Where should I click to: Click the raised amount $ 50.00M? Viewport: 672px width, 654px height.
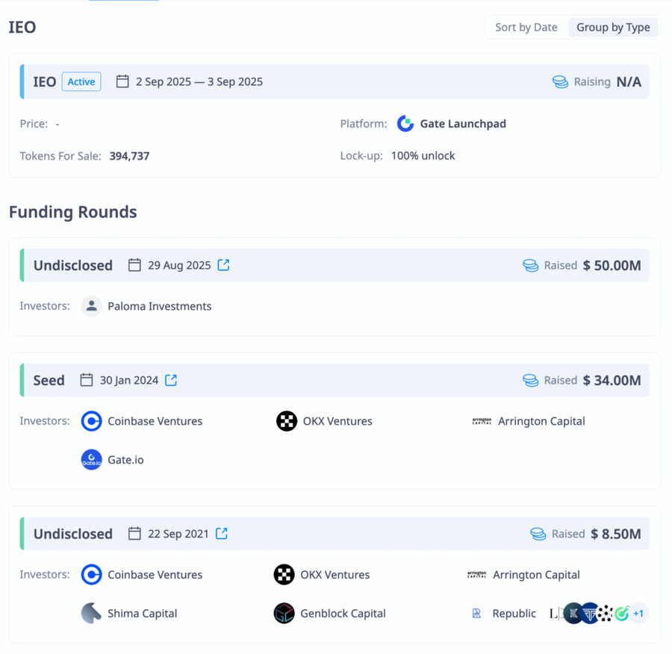612,266
